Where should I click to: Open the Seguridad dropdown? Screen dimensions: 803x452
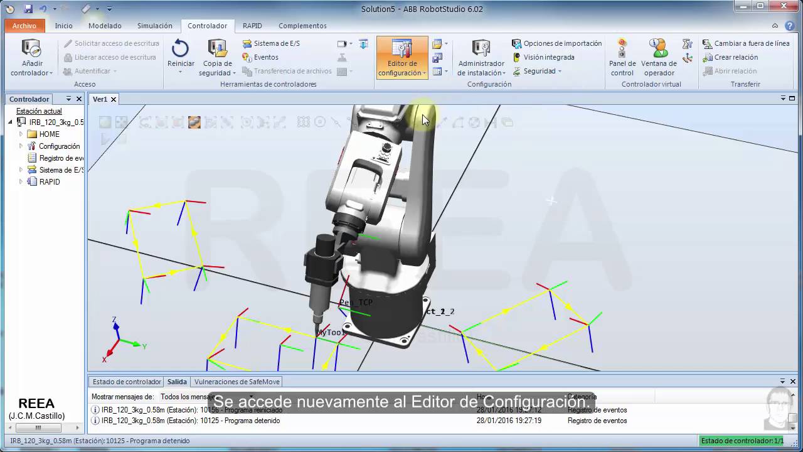coord(537,71)
